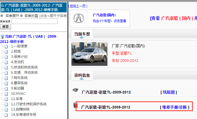Click the computer icon beside 当前:广汽讴歌-TL

click(2, 37)
